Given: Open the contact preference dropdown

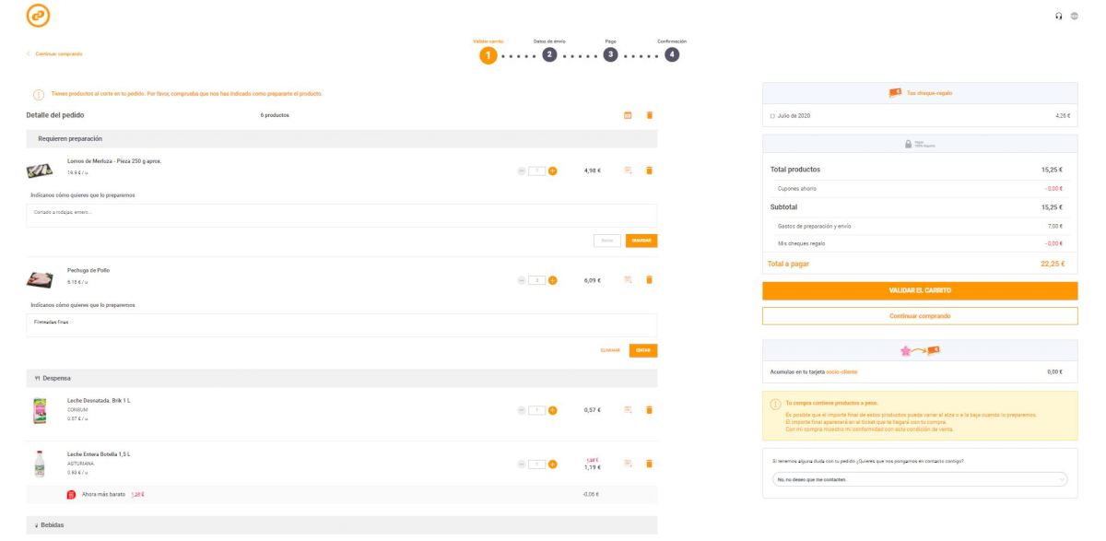Looking at the screenshot, I should coord(919,479).
